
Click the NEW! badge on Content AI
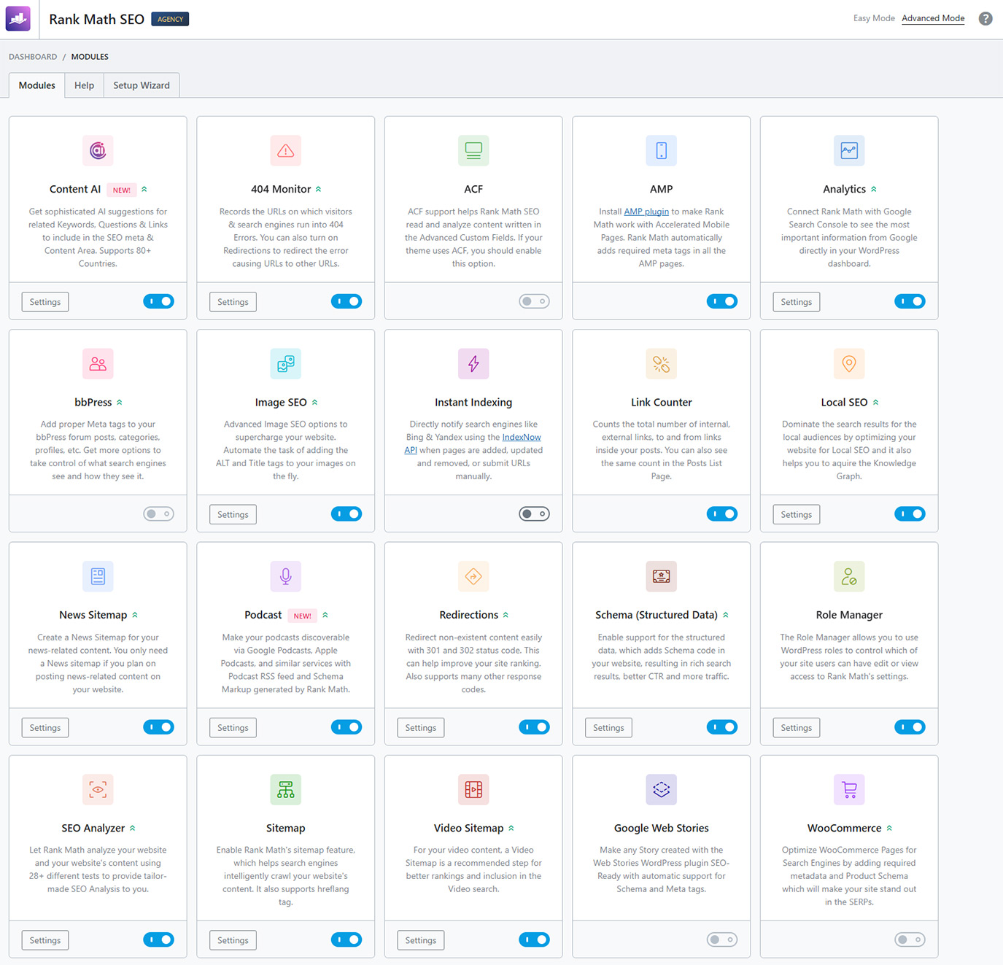click(122, 190)
